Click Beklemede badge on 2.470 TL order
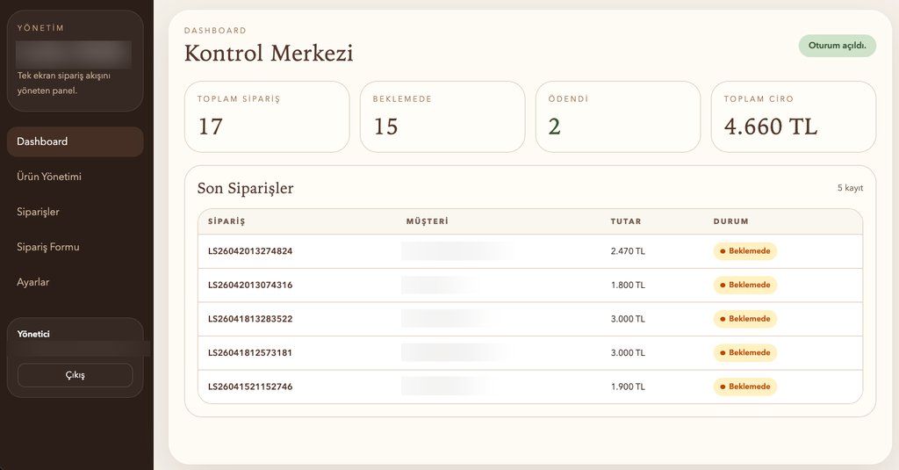Viewport: 899px width, 470px height. tap(745, 251)
